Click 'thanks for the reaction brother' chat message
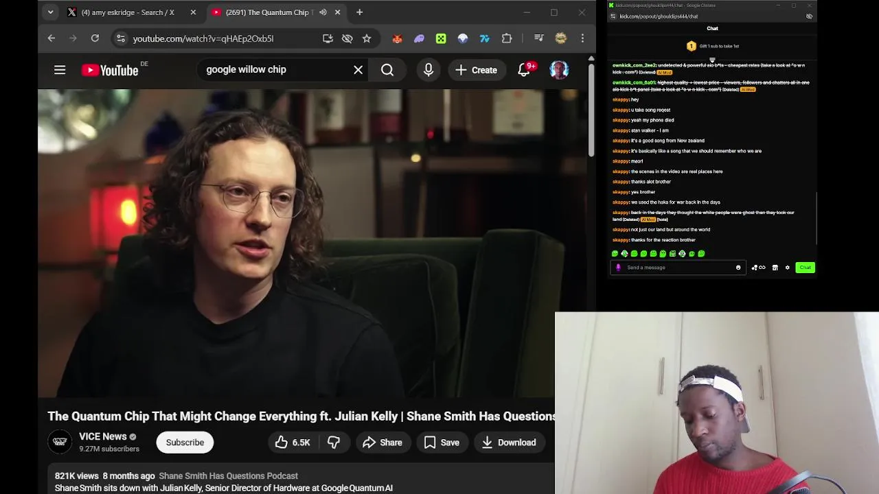 pyautogui.click(x=663, y=240)
